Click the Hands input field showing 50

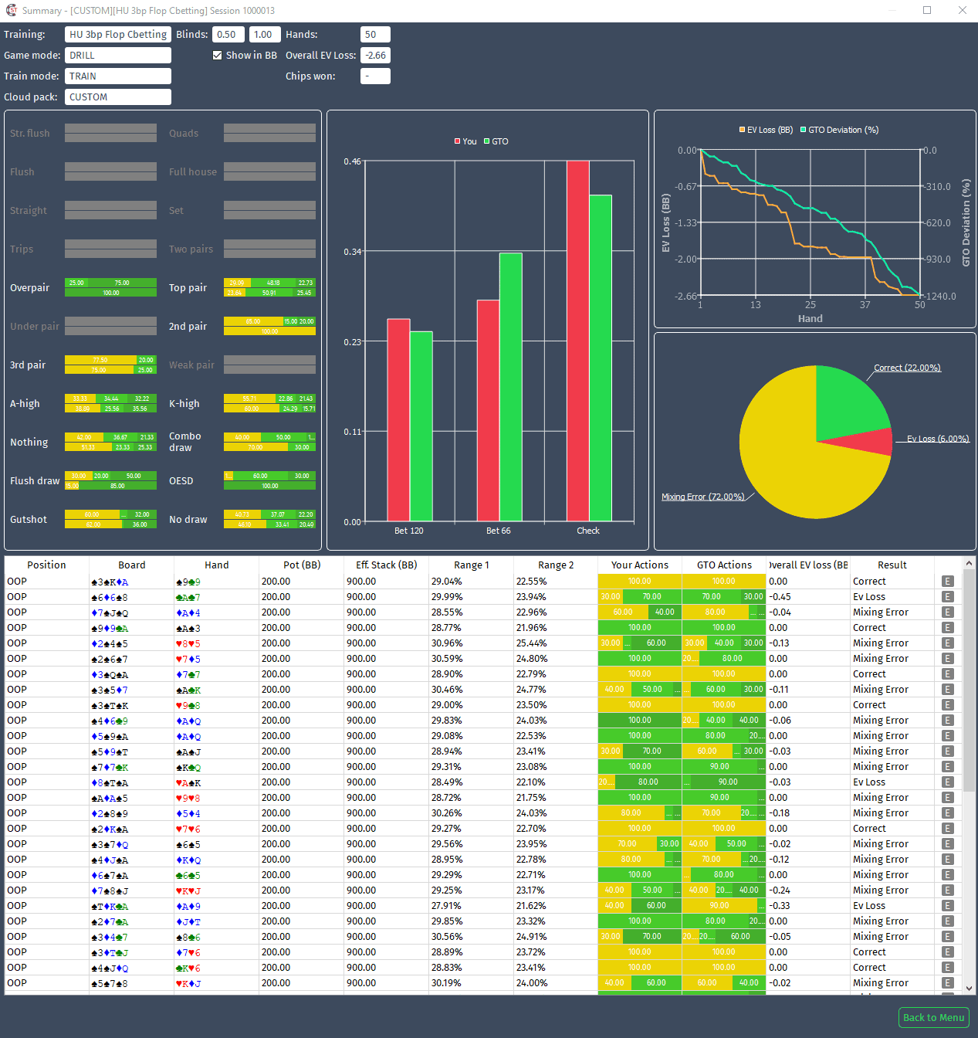click(x=375, y=35)
